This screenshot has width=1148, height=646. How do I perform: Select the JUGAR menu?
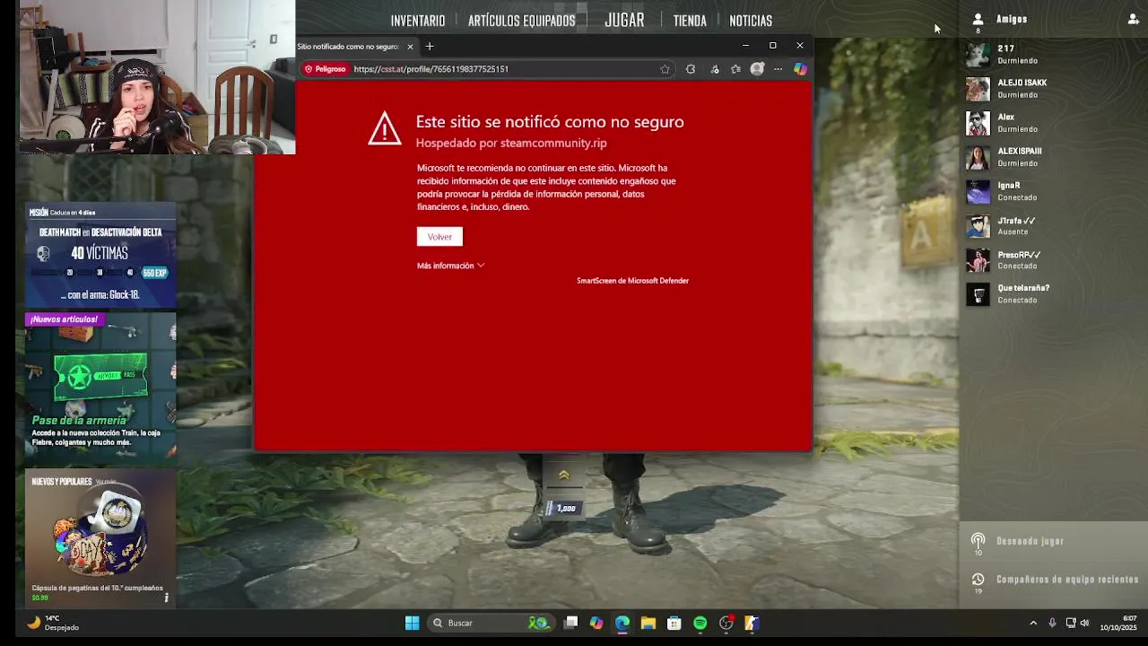tap(624, 20)
